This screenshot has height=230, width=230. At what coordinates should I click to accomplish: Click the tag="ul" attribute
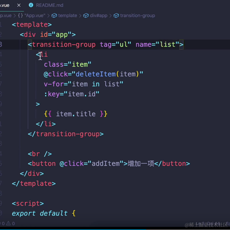click(115, 44)
